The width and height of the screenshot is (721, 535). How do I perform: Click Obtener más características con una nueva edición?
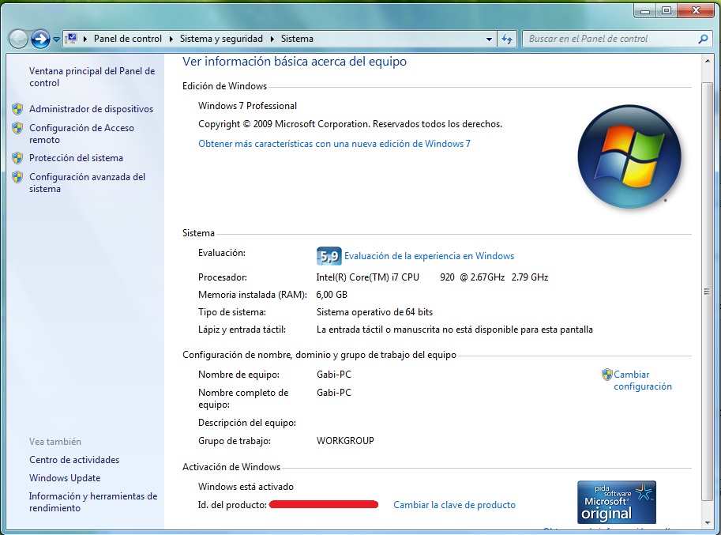[x=334, y=144]
